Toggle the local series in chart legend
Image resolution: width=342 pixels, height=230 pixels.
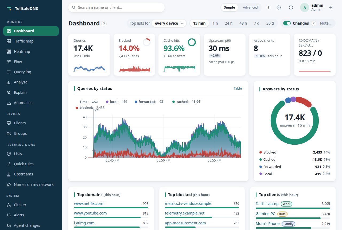[116, 102]
